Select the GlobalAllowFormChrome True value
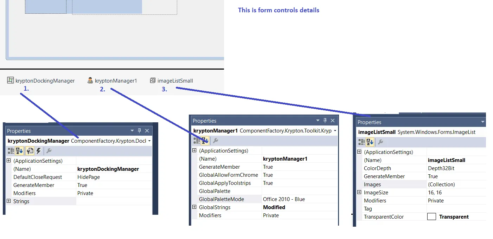493x239 pixels. (300, 175)
